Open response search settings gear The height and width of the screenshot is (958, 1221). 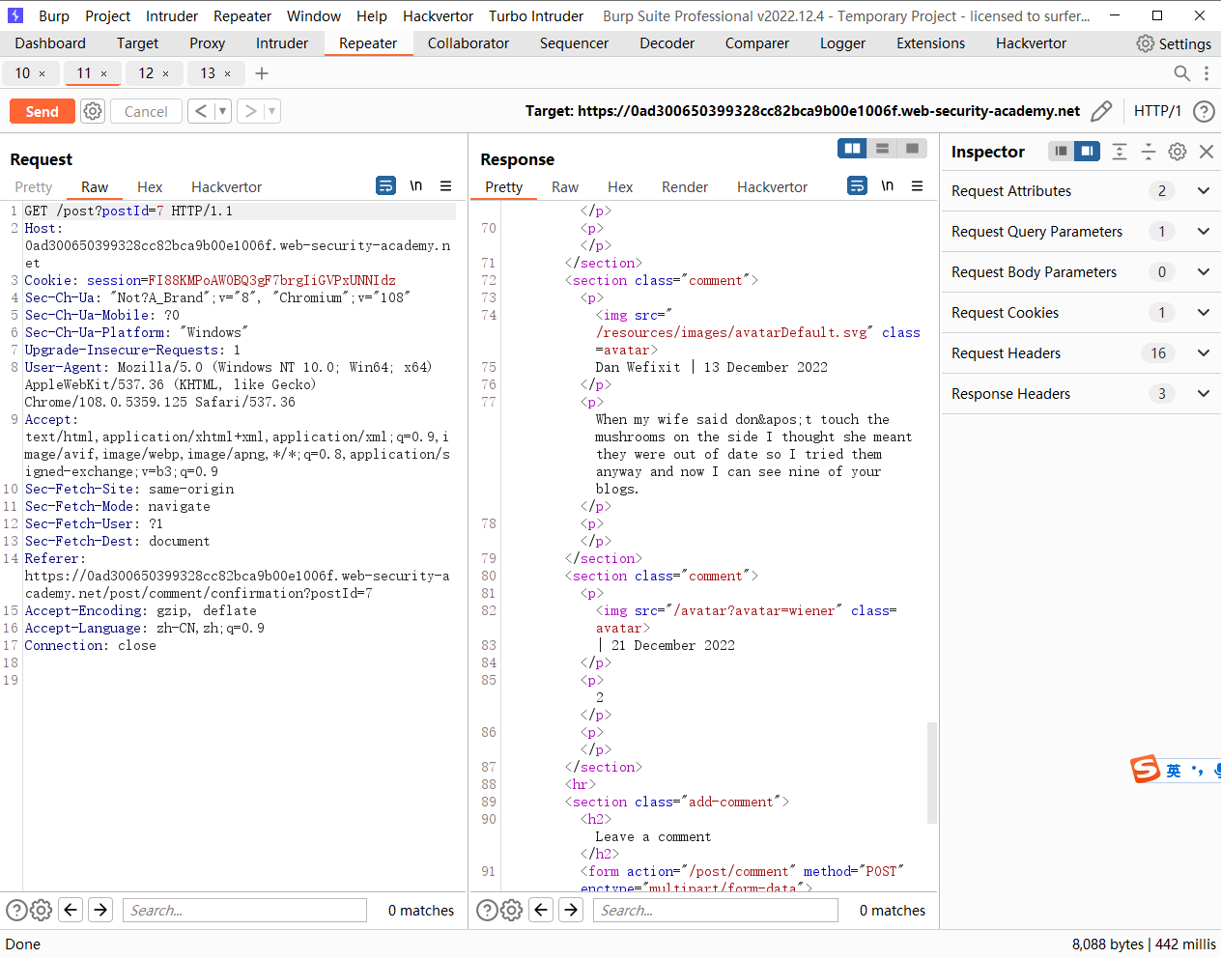pos(512,910)
